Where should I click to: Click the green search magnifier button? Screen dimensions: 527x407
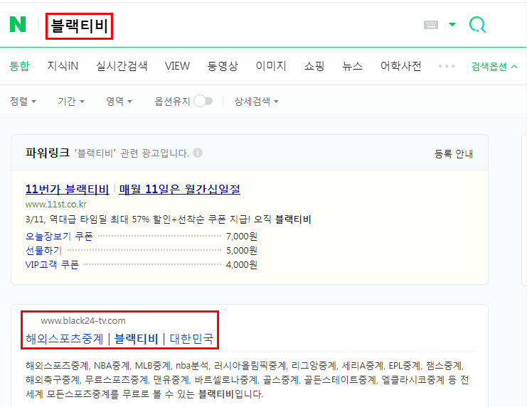(x=477, y=25)
